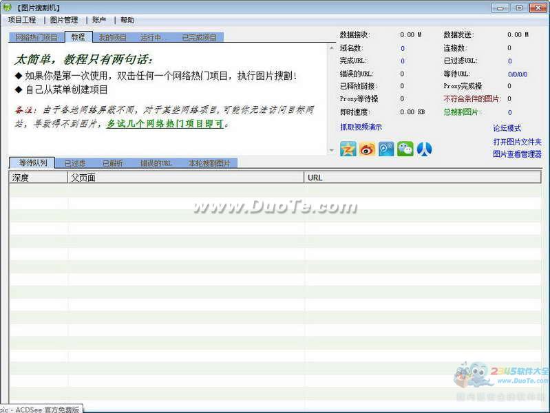The height and width of the screenshot is (413, 550).
Task: Open the 错误的URL tab
Action: click(156, 163)
